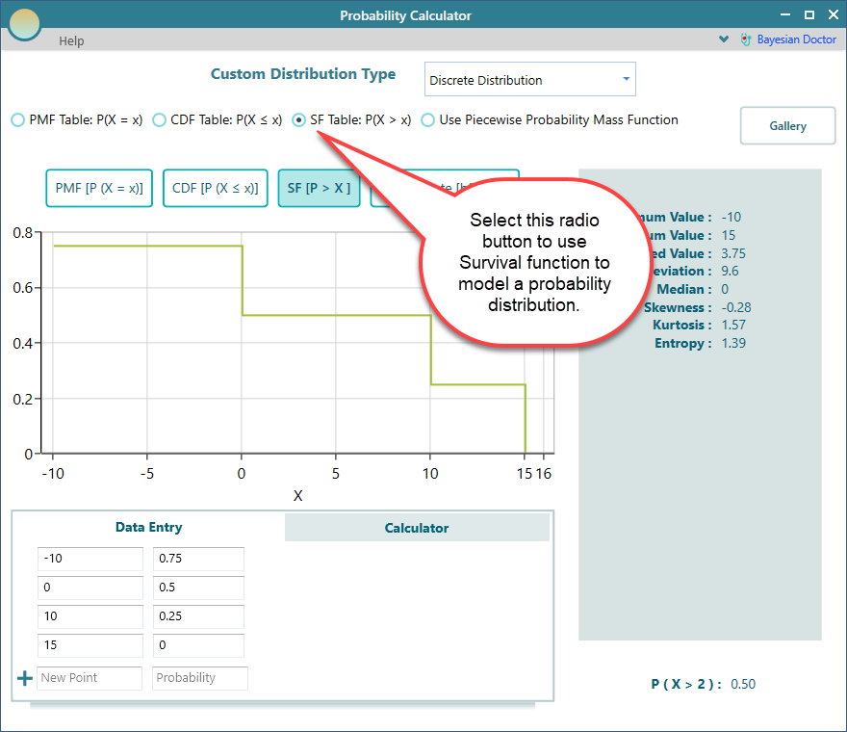Switch to the Data Entry tab
The image size is (847, 732).
click(x=148, y=527)
